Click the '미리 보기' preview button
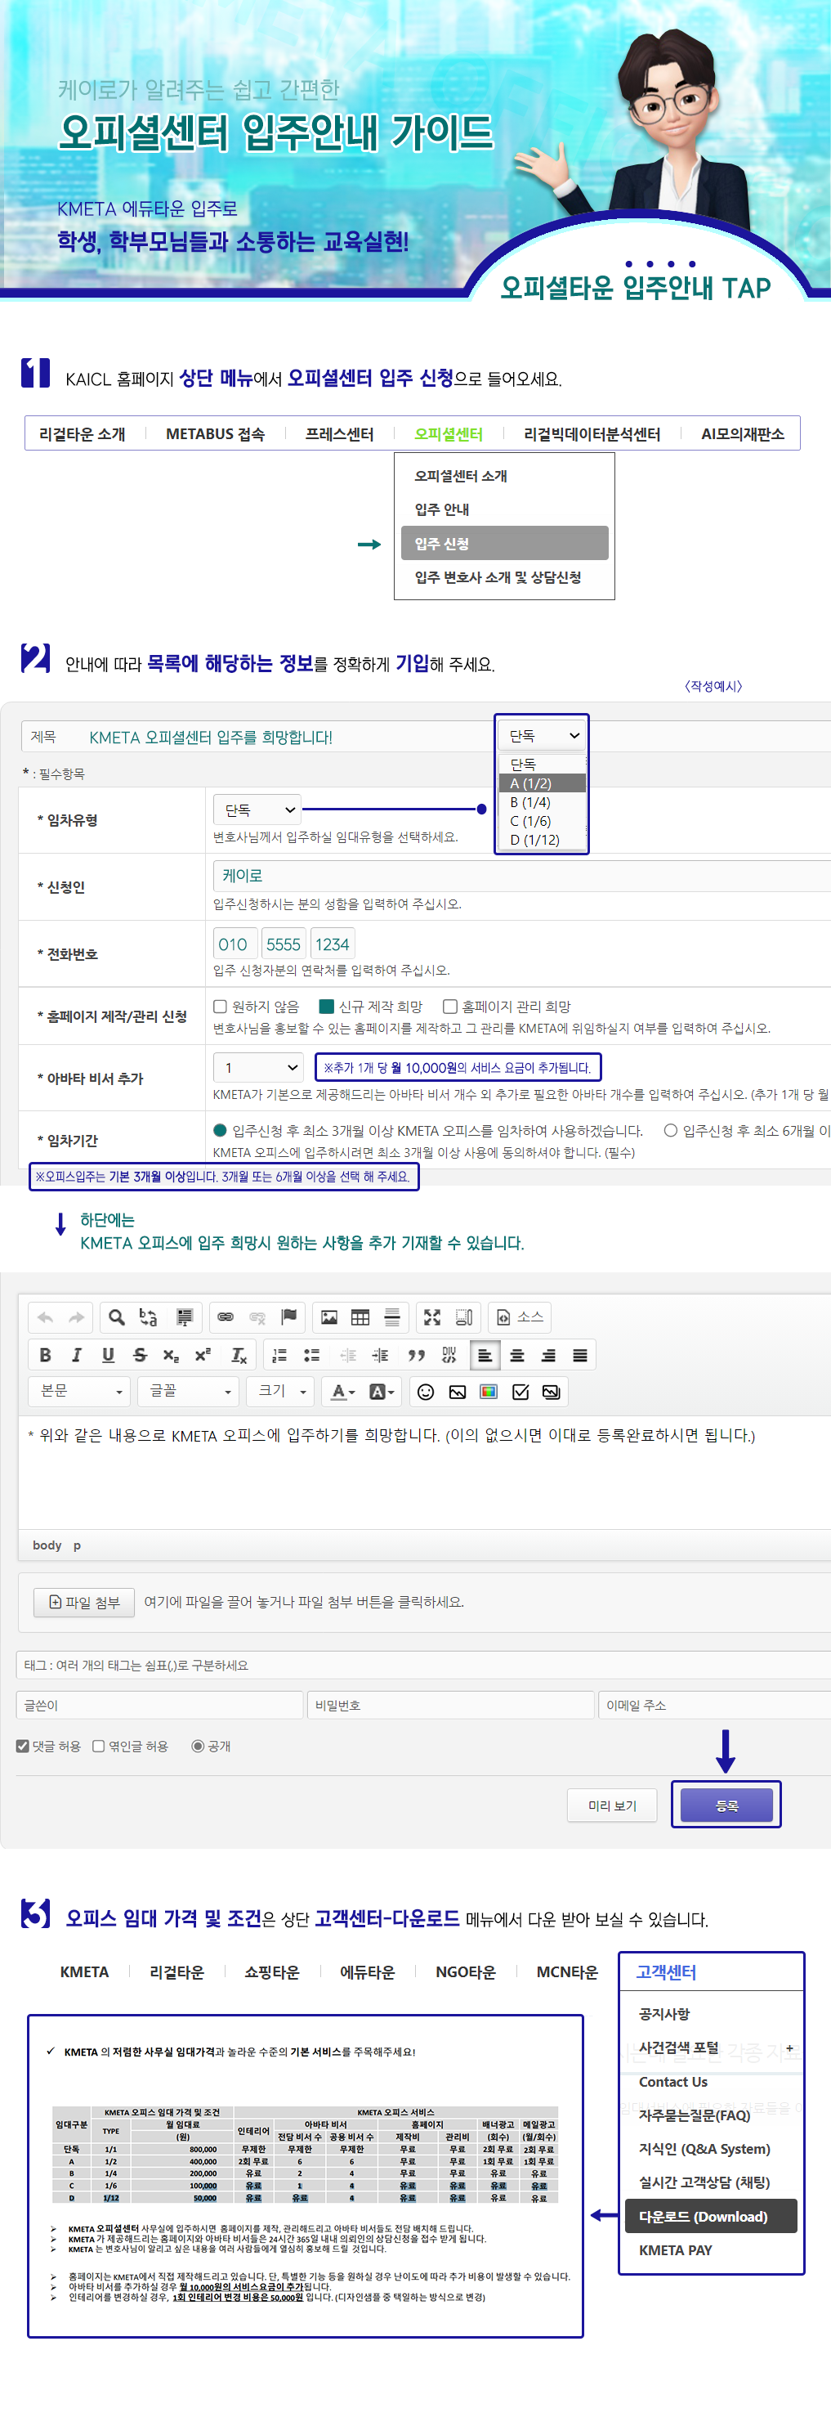This screenshot has width=831, height=2413. (x=612, y=1805)
